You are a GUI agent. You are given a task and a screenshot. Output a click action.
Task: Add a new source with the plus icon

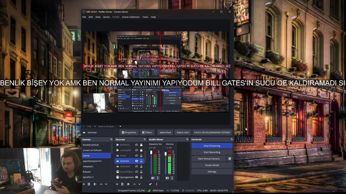tap(117, 184)
